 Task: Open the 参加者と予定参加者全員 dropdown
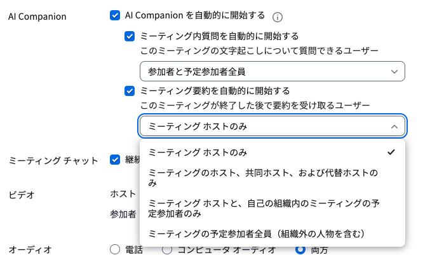tap(272, 71)
